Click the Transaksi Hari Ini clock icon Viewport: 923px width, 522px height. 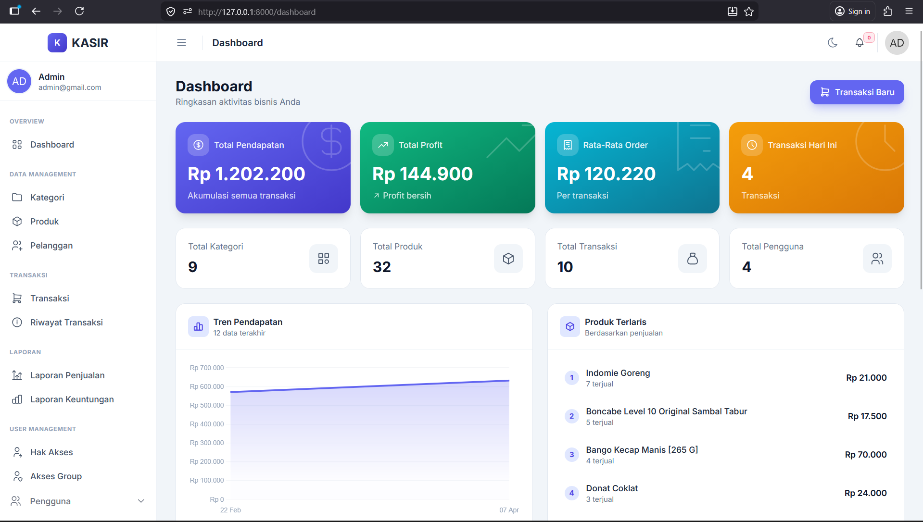(x=752, y=145)
